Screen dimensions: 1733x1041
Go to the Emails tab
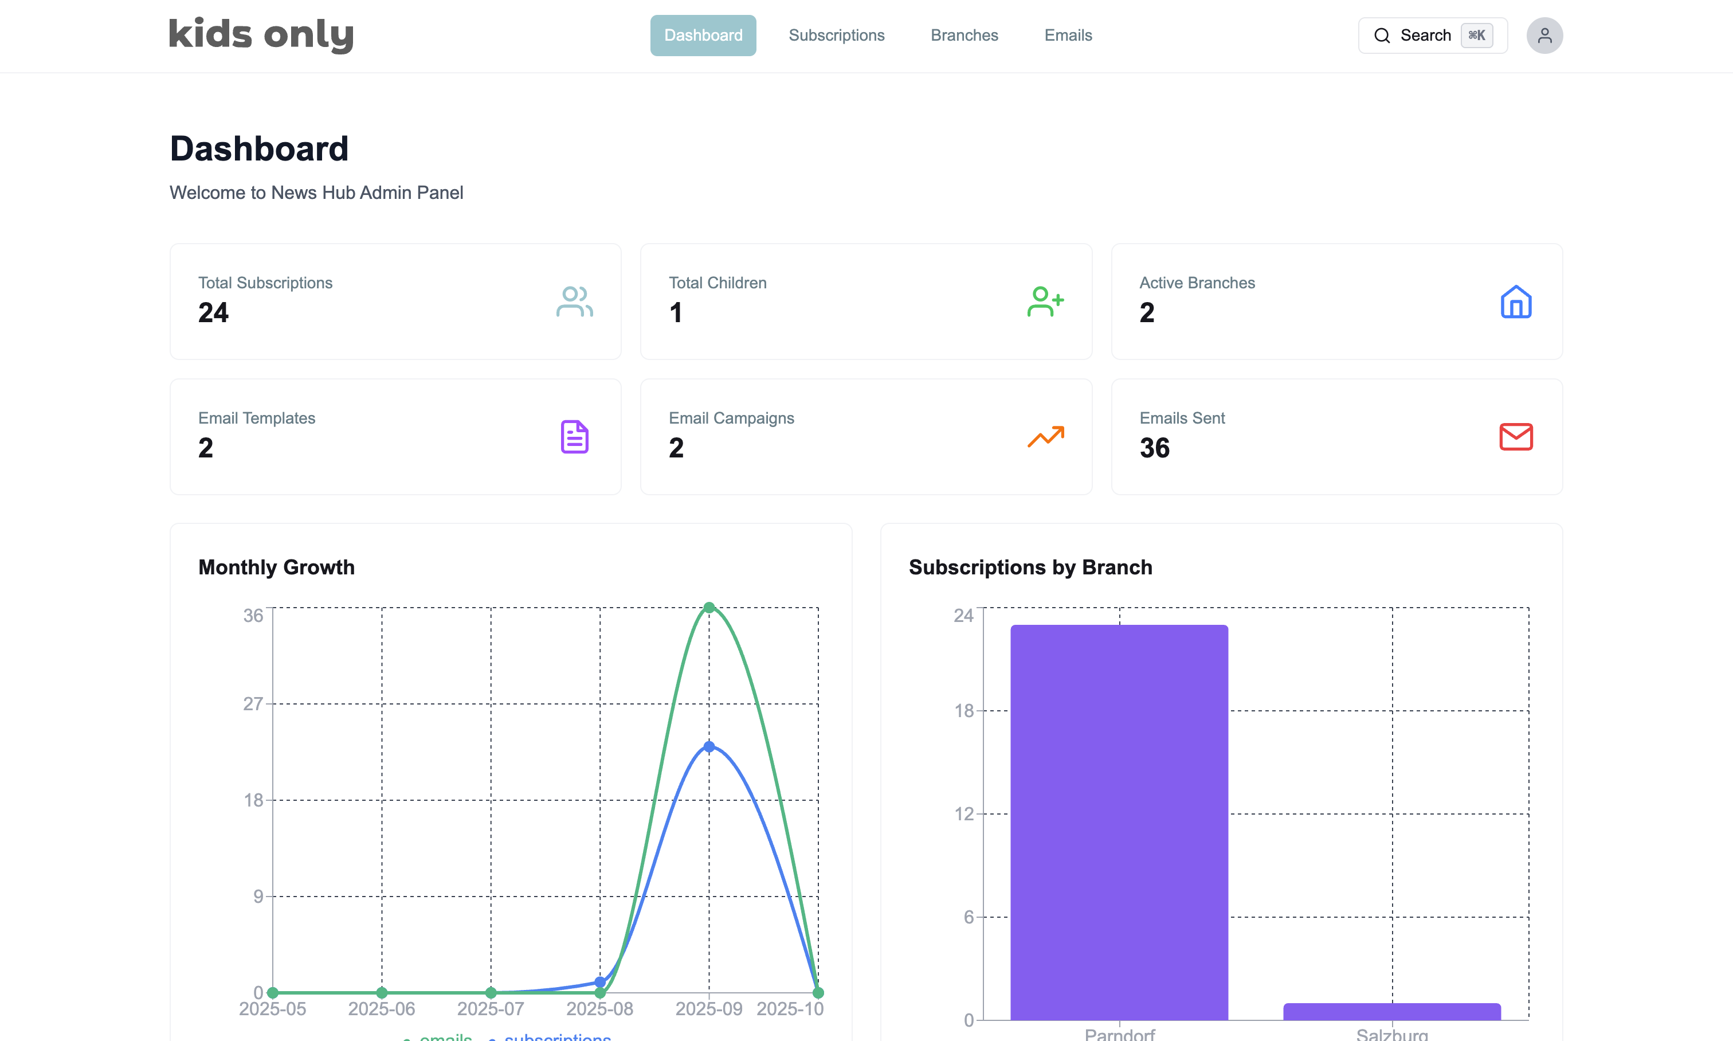coord(1068,35)
